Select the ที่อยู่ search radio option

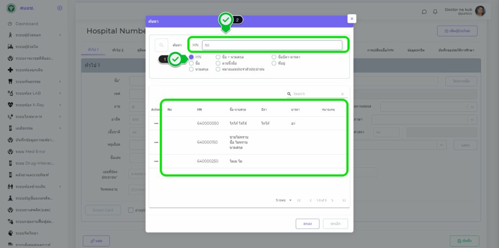(x=274, y=63)
